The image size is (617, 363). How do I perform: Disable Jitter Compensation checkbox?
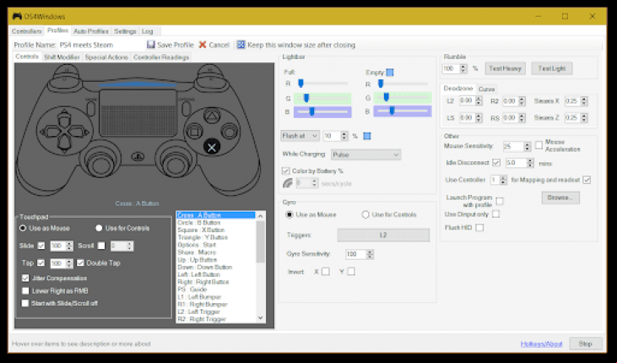tap(25, 278)
